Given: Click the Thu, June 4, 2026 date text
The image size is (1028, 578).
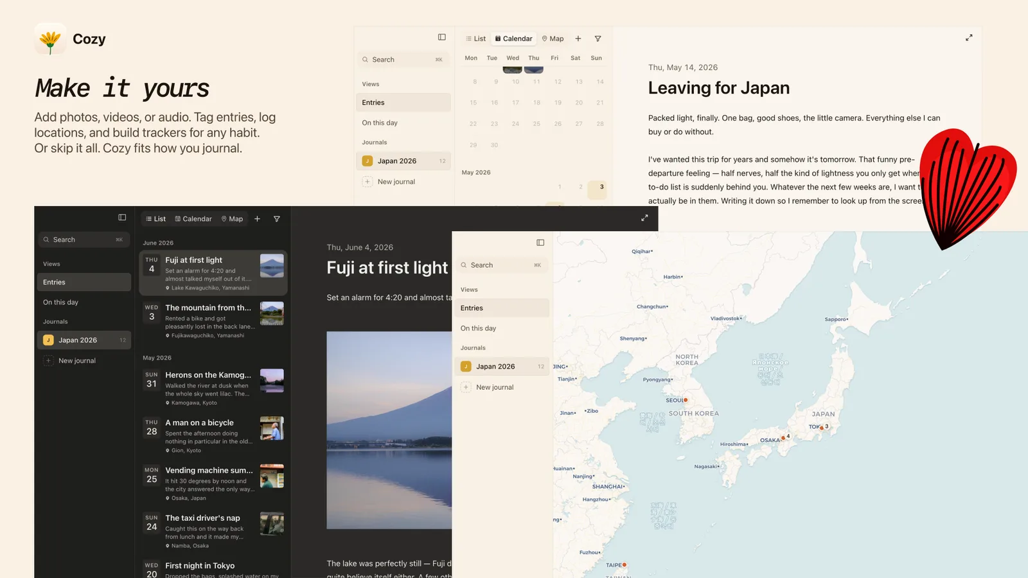Looking at the screenshot, I should [360, 247].
